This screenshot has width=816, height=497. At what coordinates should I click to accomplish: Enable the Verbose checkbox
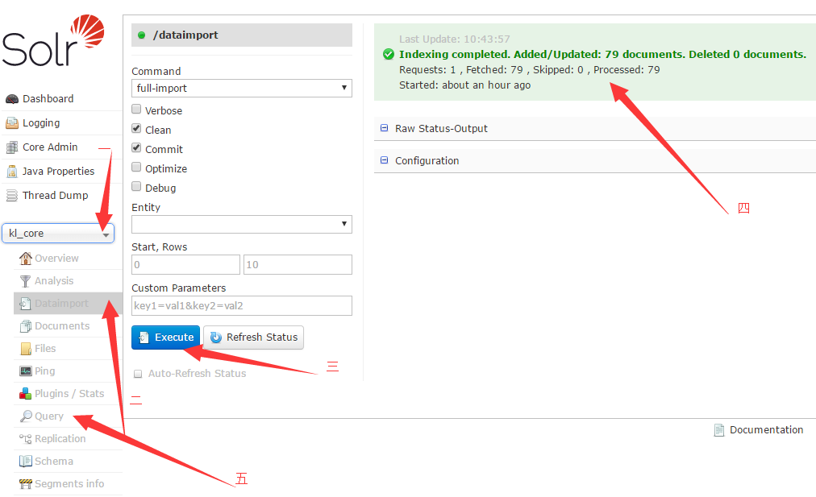[136, 110]
